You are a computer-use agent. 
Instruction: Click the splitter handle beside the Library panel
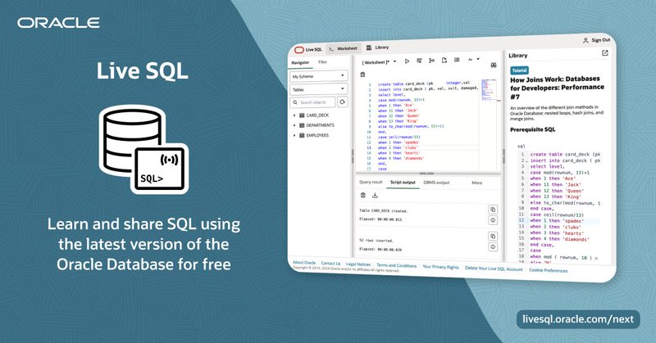pyautogui.click(x=503, y=156)
